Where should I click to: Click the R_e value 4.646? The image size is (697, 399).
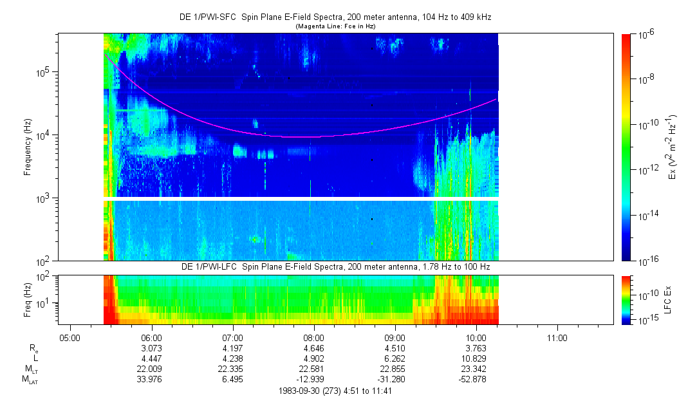pyautogui.click(x=313, y=348)
